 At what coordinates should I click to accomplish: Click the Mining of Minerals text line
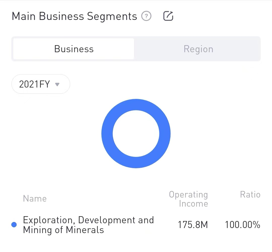tap(63, 230)
